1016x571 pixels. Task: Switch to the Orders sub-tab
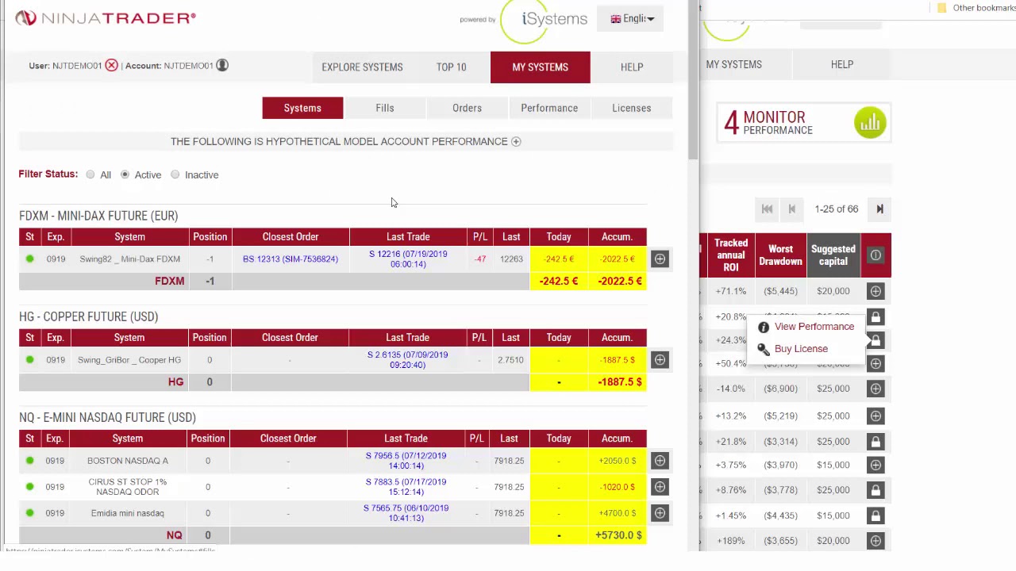pos(467,108)
